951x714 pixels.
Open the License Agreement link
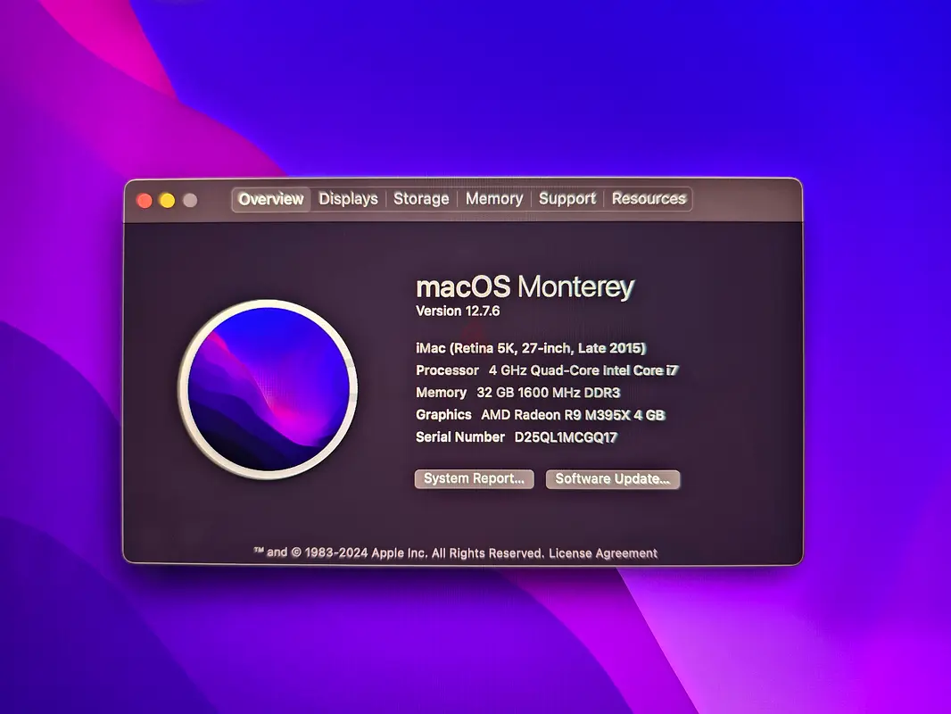[x=603, y=553]
